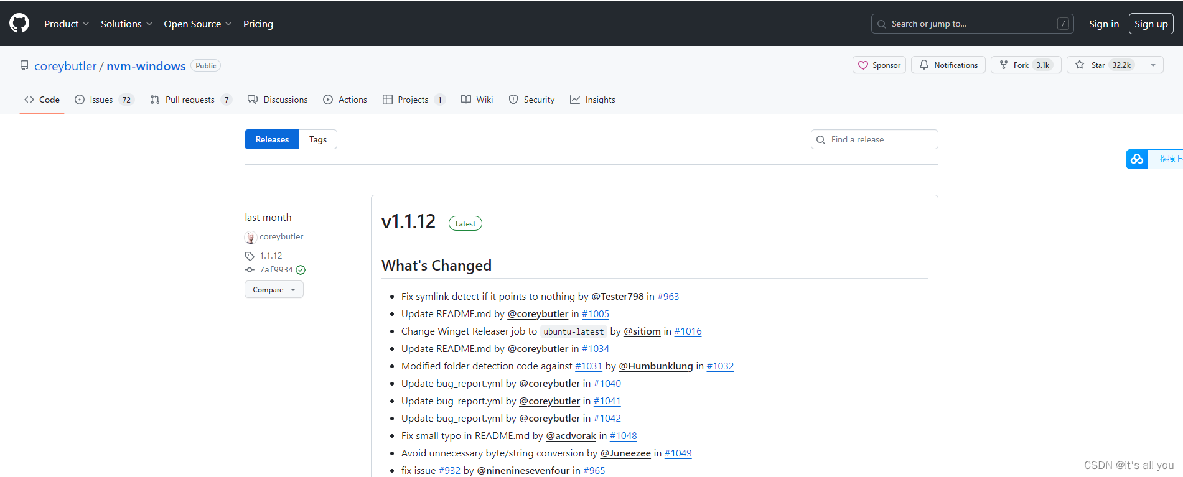Expand the star lists dropdown arrow
The image size is (1183, 477).
click(x=1153, y=65)
